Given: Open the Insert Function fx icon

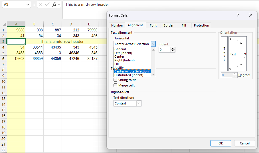Looking at the screenshot, I should tap(54, 5).
